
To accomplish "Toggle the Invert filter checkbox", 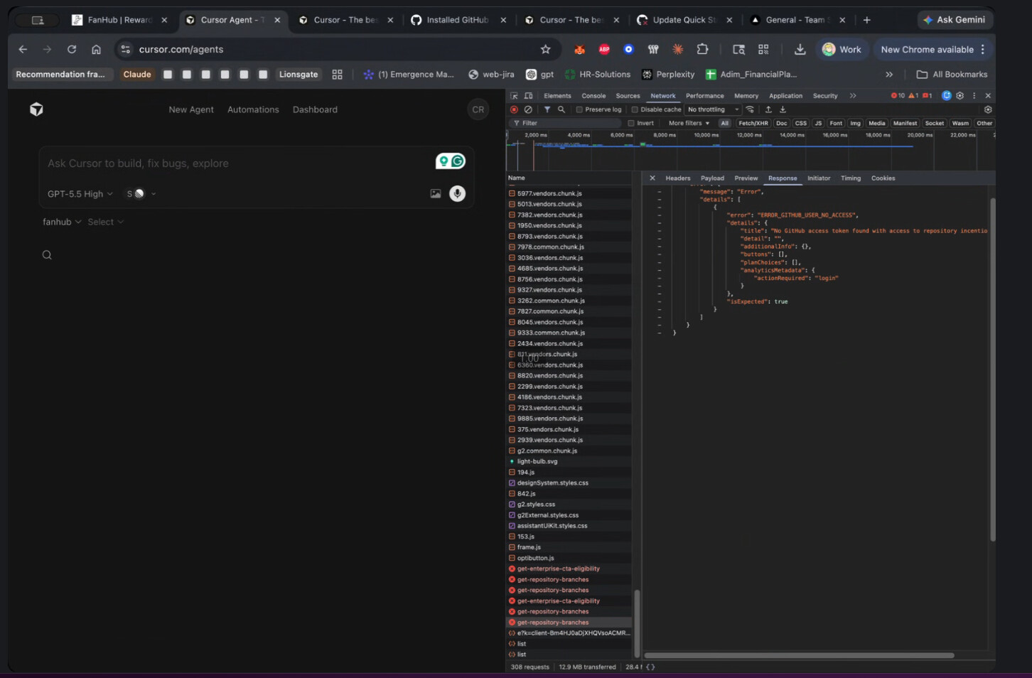I will pyautogui.click(x=630, y=123).
